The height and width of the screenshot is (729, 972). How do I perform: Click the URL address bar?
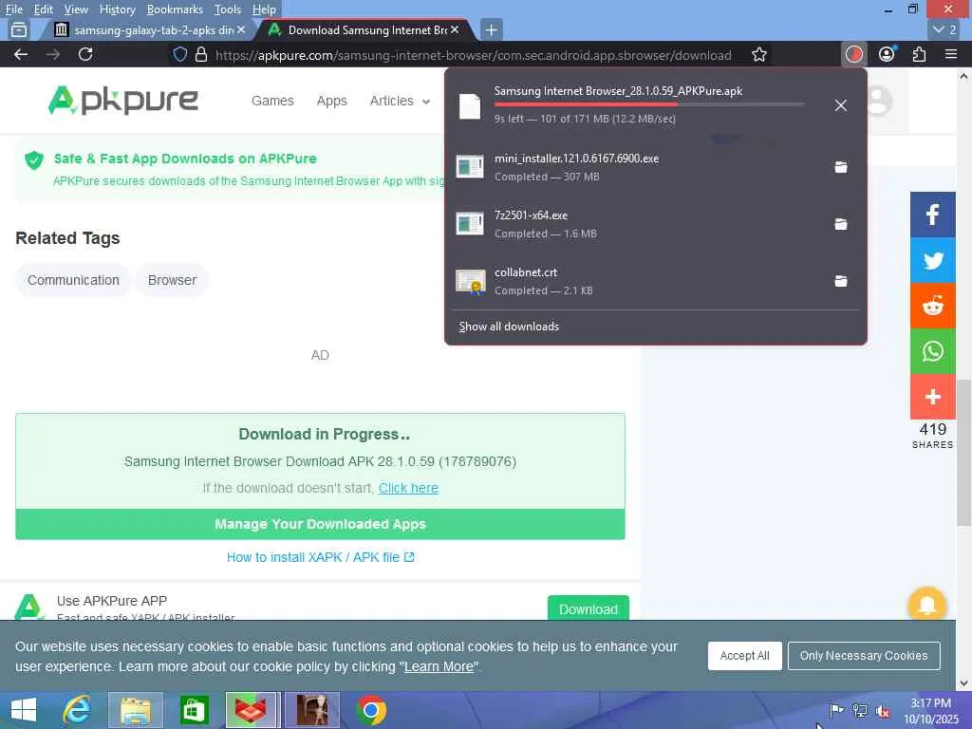pyautogui.click(x=473, y=54)
